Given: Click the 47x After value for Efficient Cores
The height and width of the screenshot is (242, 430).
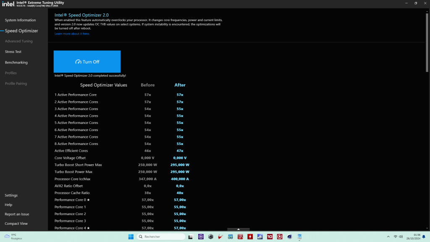Looking at the screenshot, I should (x=180, y=151).
